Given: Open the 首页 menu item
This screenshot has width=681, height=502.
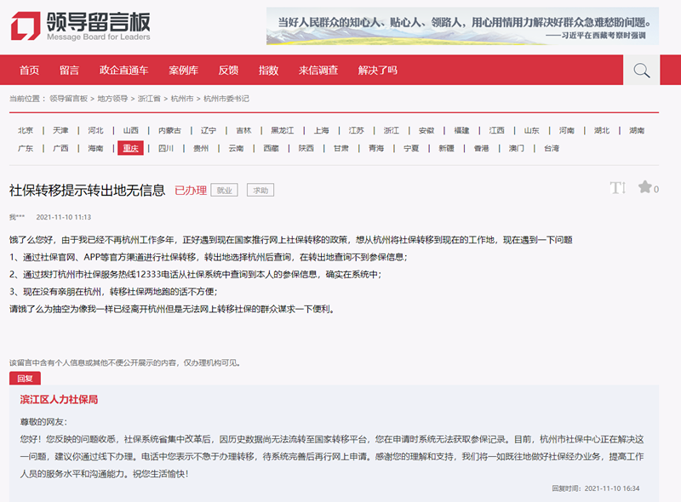Looking at the screenshot, I should [x=30, y=71].
